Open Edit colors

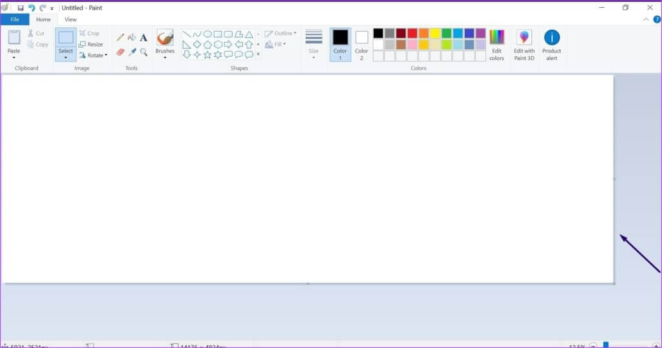[496, 45]
